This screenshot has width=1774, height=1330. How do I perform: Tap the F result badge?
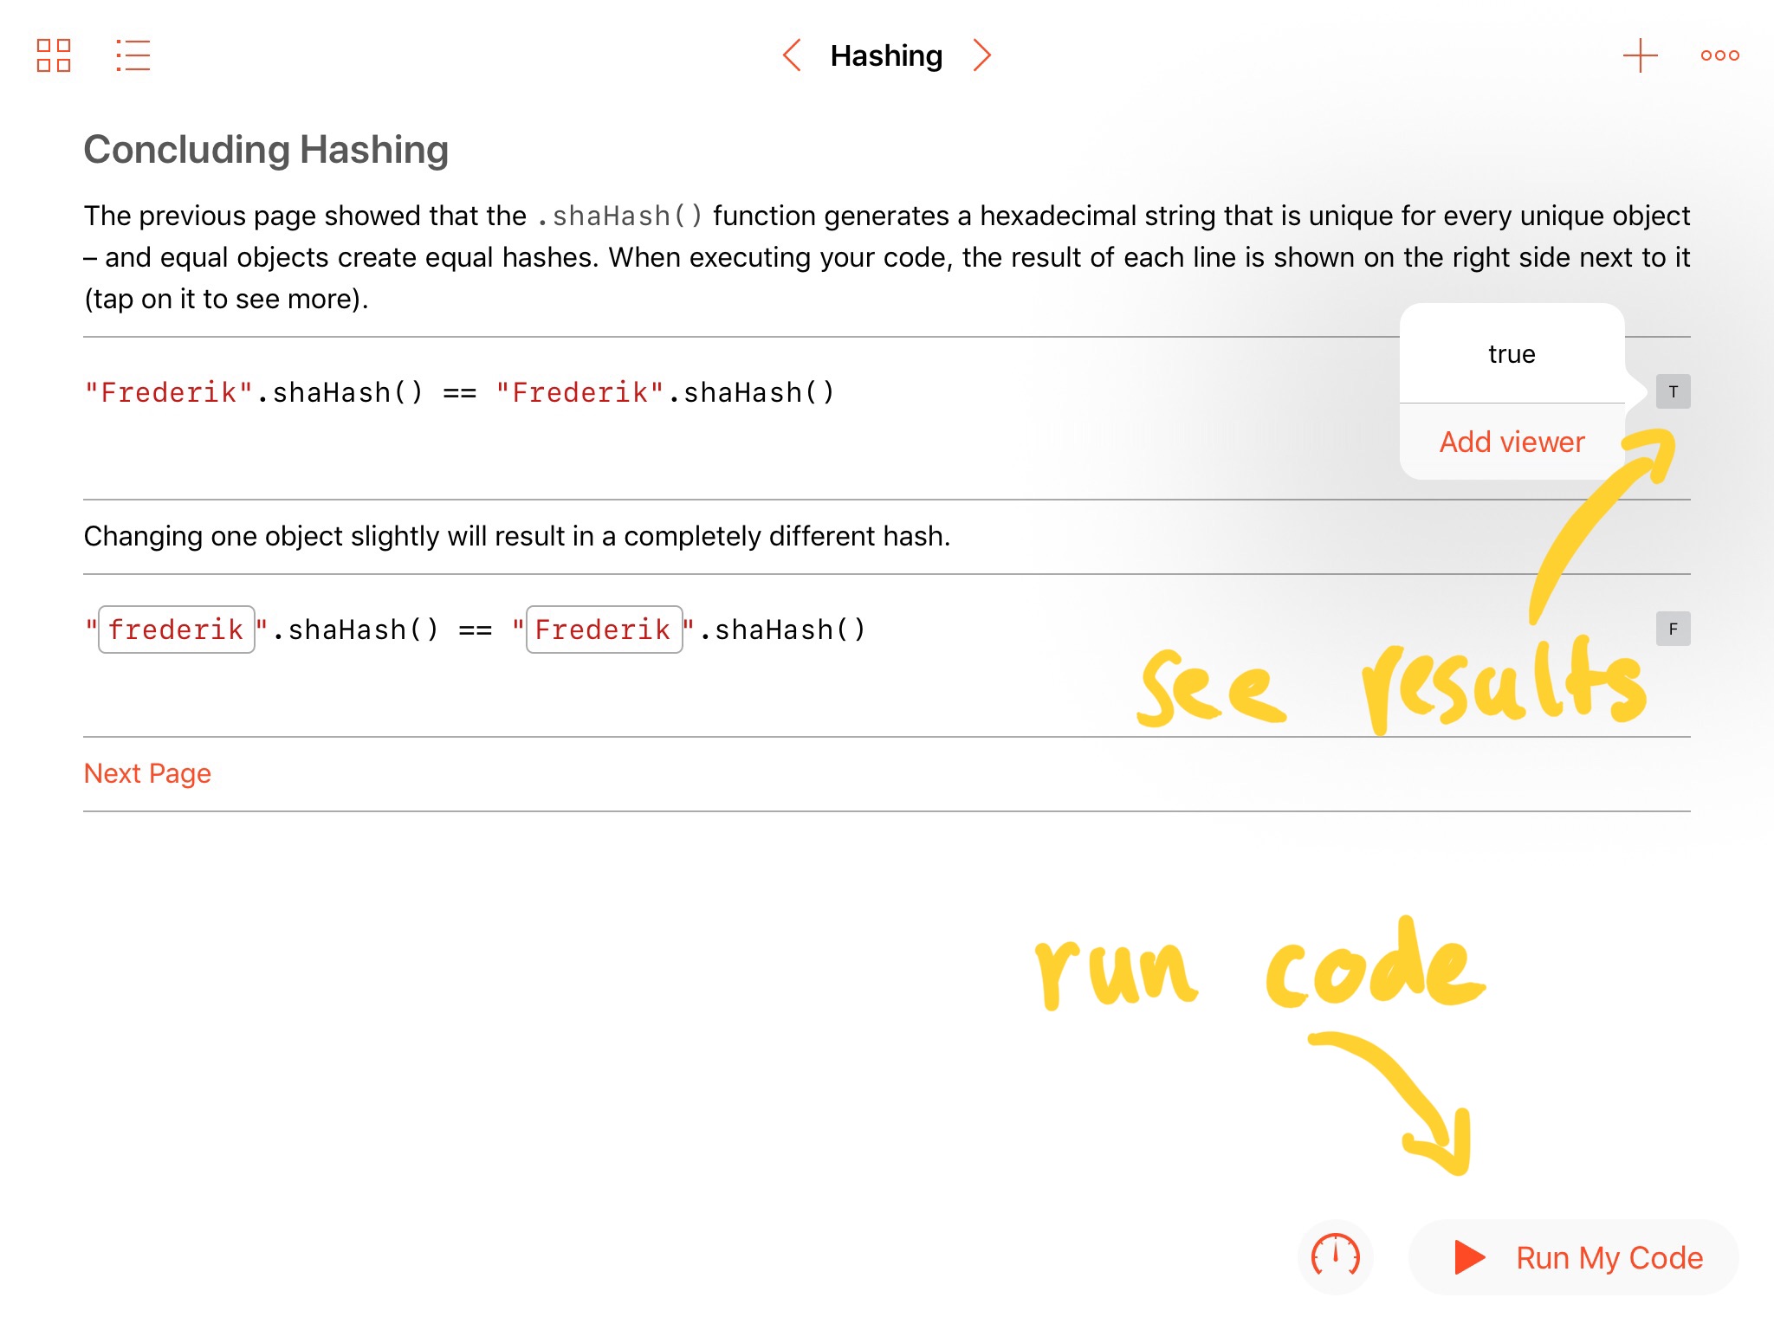coord(1673,629)
